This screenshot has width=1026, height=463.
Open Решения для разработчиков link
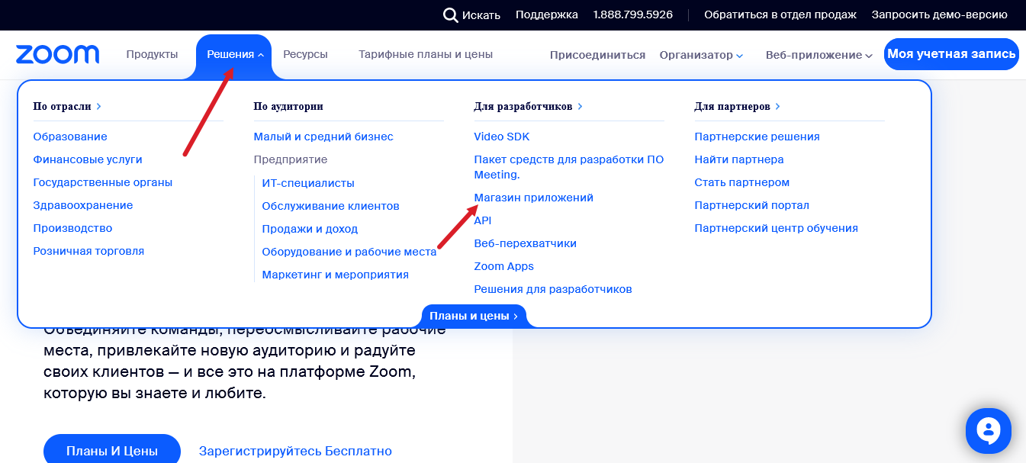point(553,289)
